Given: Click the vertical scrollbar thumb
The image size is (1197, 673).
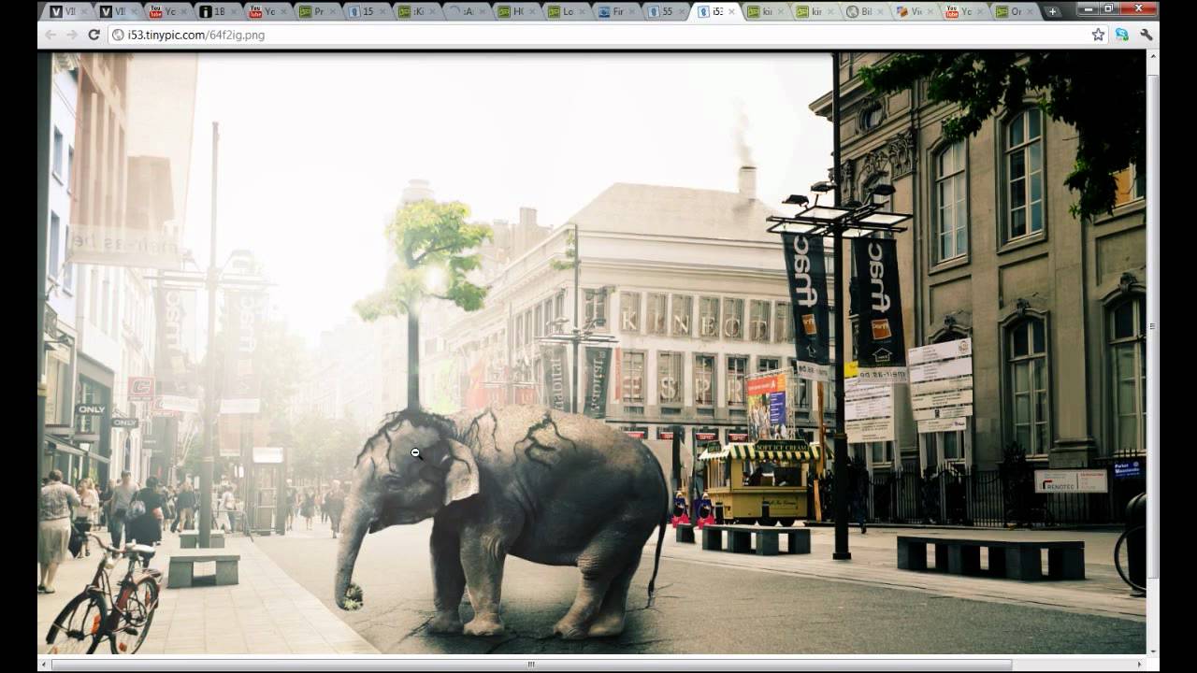Looking at the screenshot, I should tap(1152, 325).
